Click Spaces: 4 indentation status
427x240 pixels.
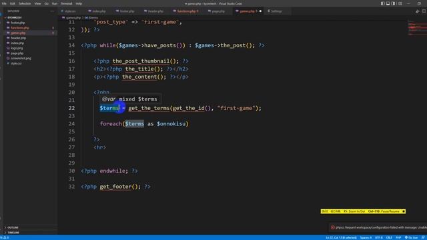point(366,237)
